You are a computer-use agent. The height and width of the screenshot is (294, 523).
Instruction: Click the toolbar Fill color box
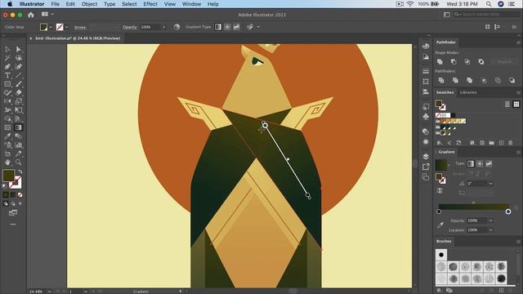coord(9,176)
